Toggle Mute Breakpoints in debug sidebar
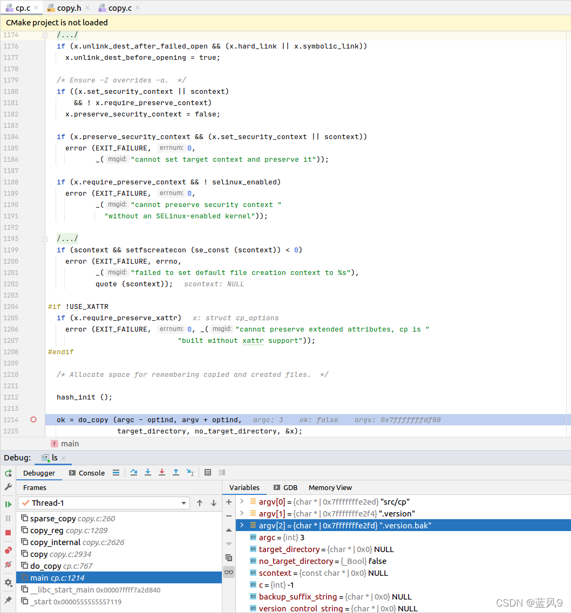 8,564
